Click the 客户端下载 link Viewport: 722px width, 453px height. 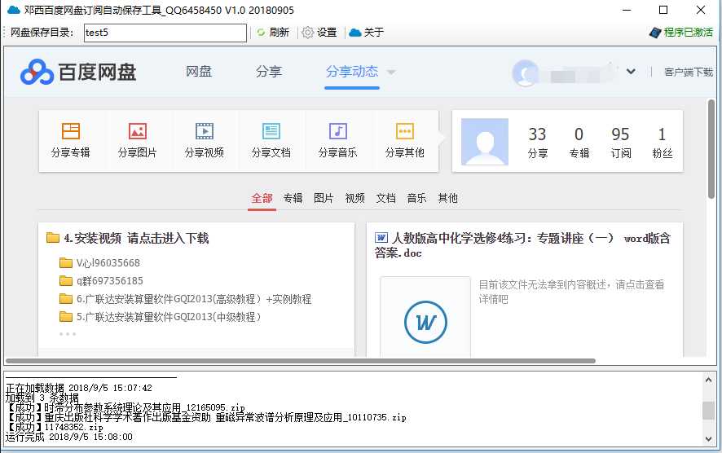click(x=689, y=73)
